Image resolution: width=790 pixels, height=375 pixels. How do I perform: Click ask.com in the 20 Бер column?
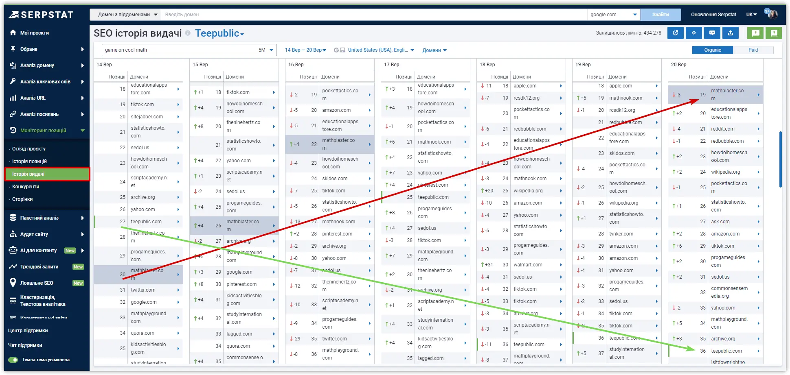pos(720,222)
